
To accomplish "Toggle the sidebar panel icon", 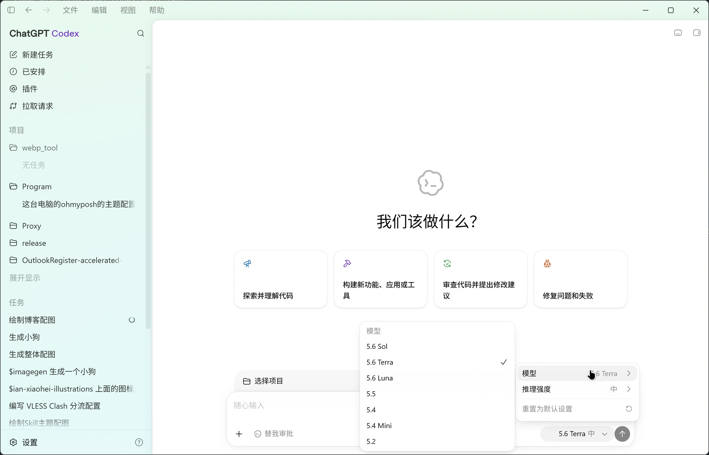I will [x=11, y=10].
